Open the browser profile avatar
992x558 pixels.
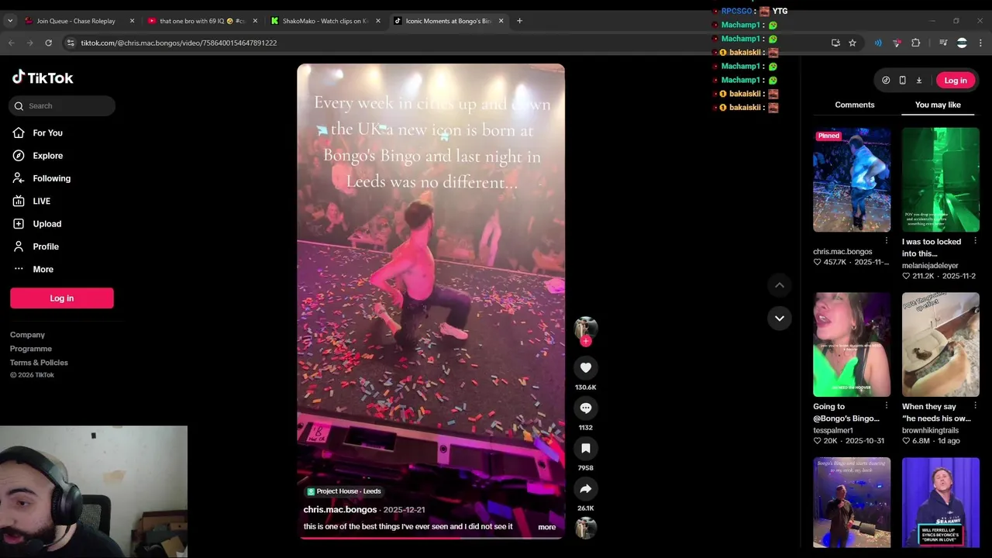click(962, 43)
